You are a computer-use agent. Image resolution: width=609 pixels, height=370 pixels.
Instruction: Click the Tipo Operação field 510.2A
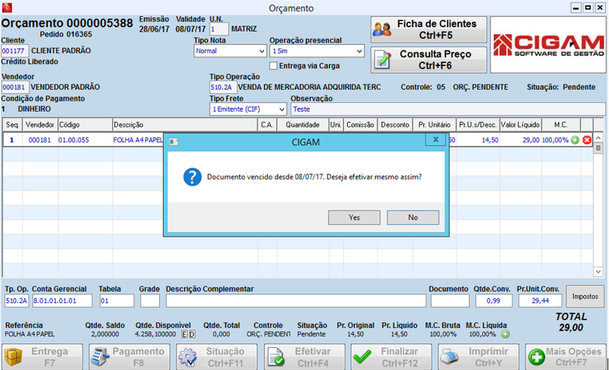click(222, 88)
